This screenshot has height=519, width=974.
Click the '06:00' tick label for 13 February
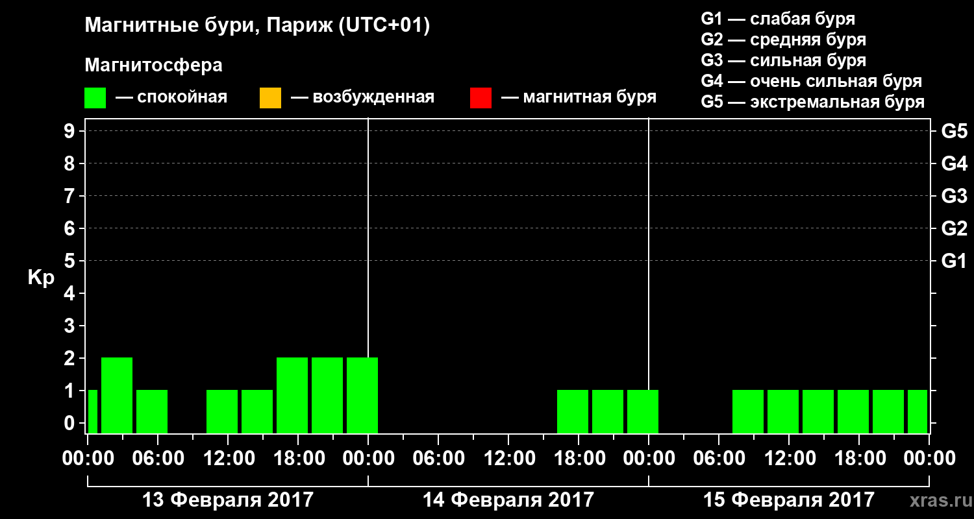tap(158, 459)
